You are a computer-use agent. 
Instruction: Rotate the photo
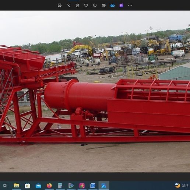coord(68,6)
